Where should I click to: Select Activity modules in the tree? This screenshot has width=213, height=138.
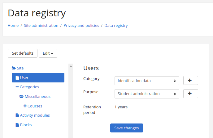click(x=35, y=115)
